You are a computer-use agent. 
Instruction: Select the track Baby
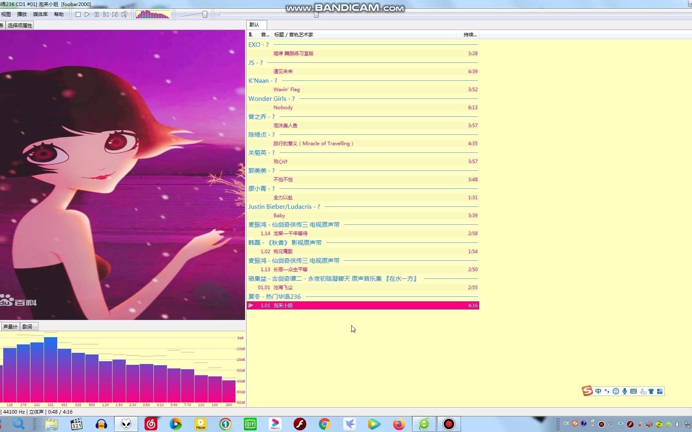click(363, 216)
